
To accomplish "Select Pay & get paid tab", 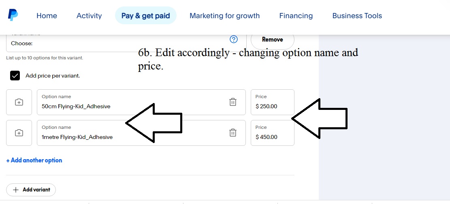I will click(146, 15).
